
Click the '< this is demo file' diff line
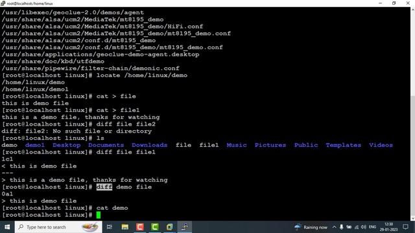click(39, 166)
